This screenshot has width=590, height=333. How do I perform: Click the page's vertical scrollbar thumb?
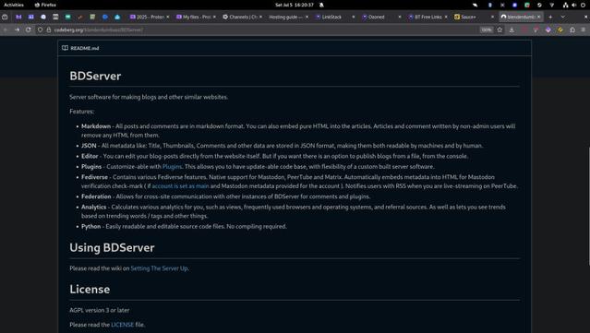(588, 206)
